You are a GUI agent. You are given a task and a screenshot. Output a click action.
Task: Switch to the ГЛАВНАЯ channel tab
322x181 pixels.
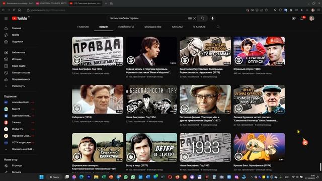tap(83, 27)
